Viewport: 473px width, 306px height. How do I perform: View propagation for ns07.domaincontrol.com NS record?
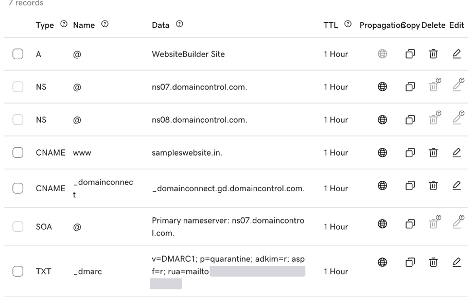click(x=382, y=87)
